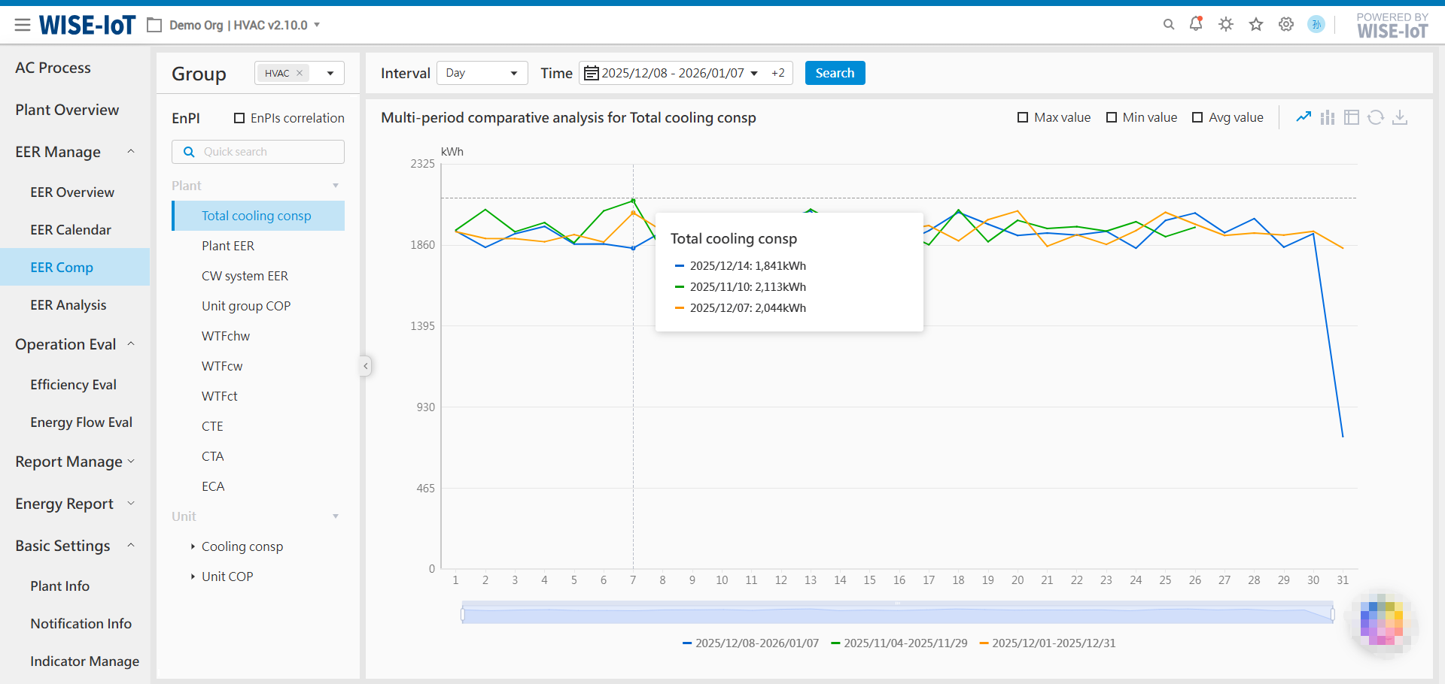
Task: Download the chart data
Action: (1400, 117)
